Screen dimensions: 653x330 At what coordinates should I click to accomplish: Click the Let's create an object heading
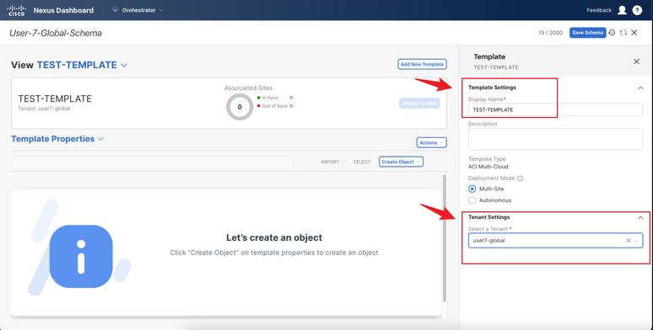click(274, 237)
